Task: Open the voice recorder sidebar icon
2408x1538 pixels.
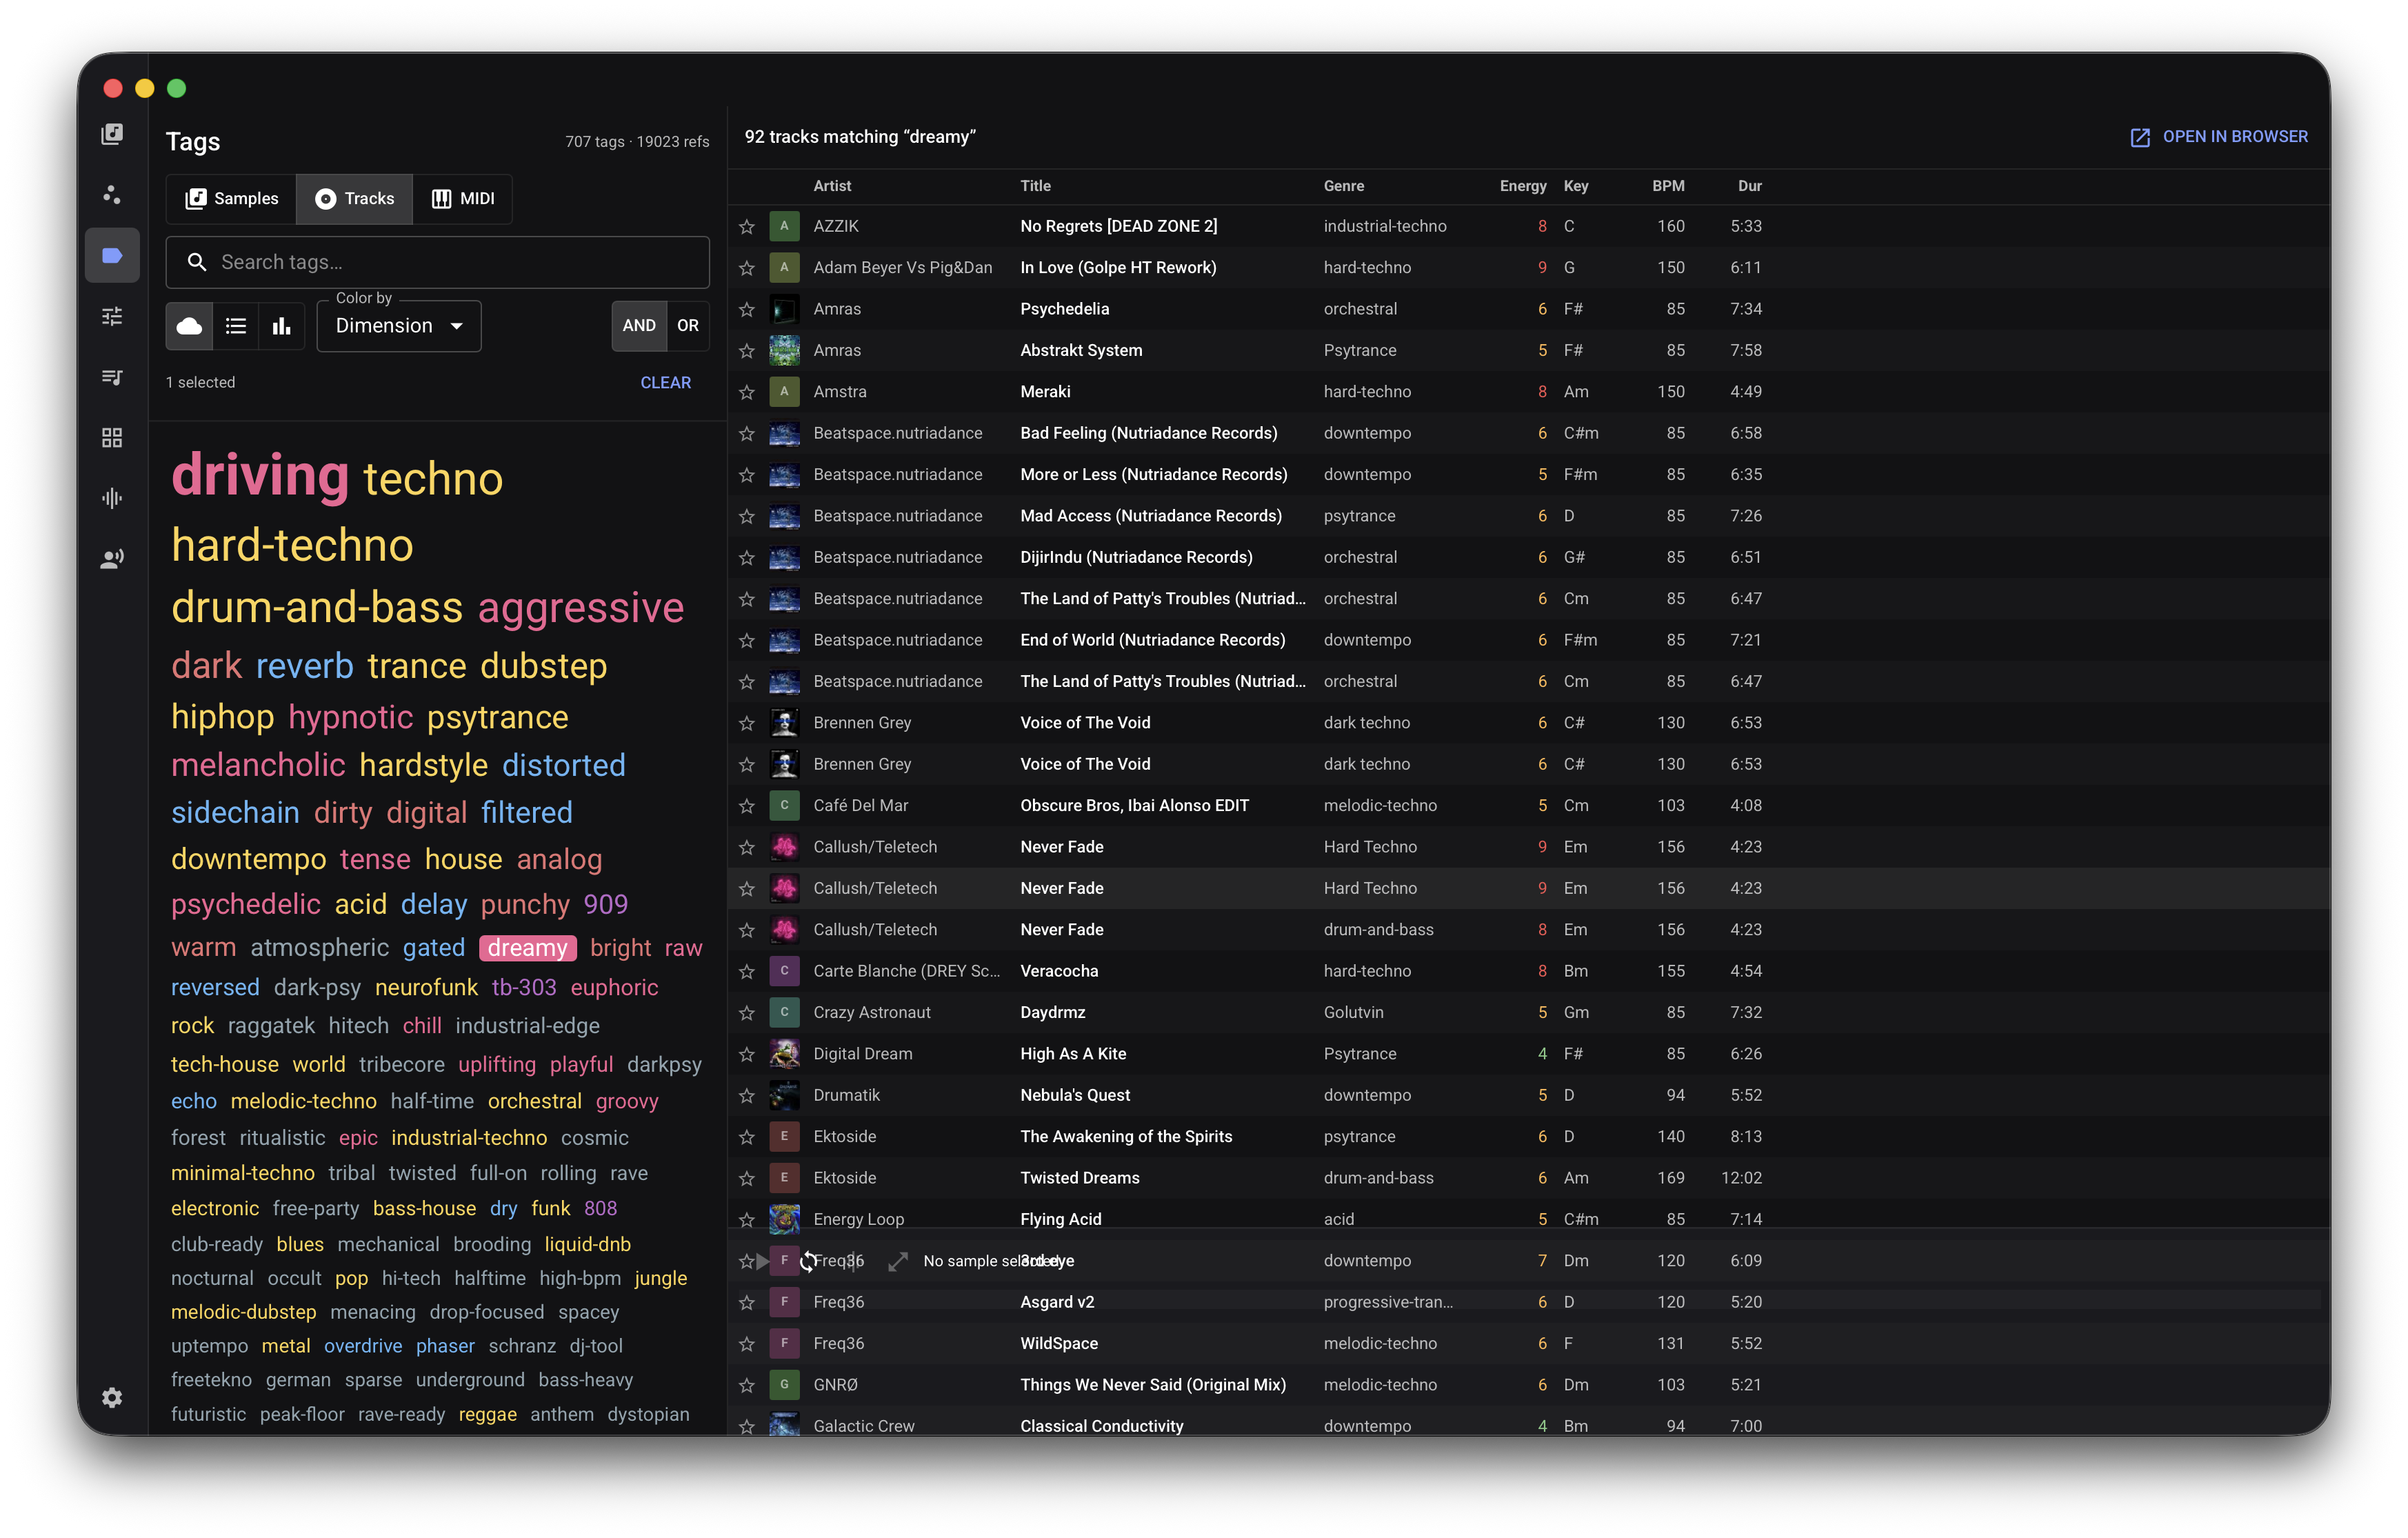Action: [112, 559]
